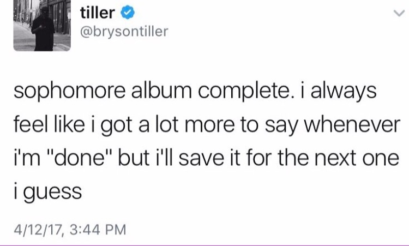Click the words "i guess" on the last line

[49, 192]
